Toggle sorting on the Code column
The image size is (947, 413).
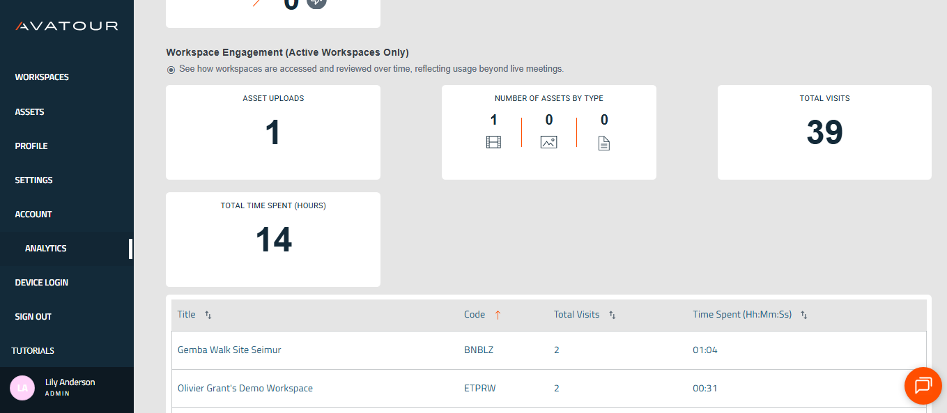[498, 314]
